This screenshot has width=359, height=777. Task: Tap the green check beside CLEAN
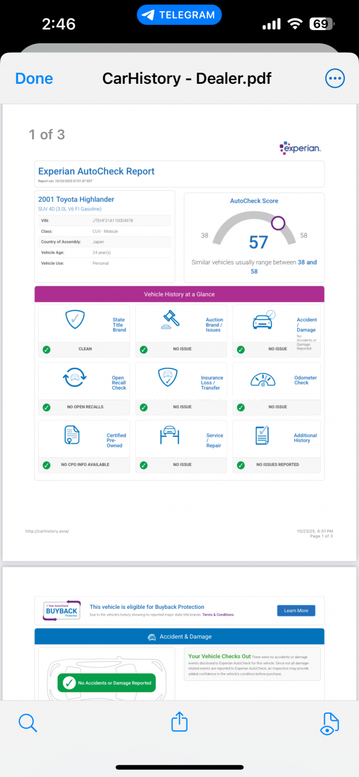click(x=47, y=350)
